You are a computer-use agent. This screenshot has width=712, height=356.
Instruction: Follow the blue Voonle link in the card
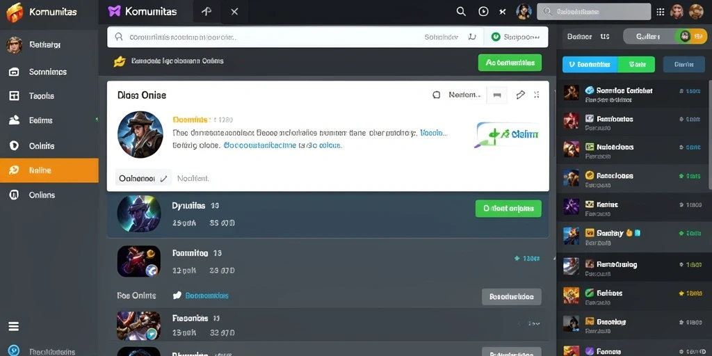point(433,133)
